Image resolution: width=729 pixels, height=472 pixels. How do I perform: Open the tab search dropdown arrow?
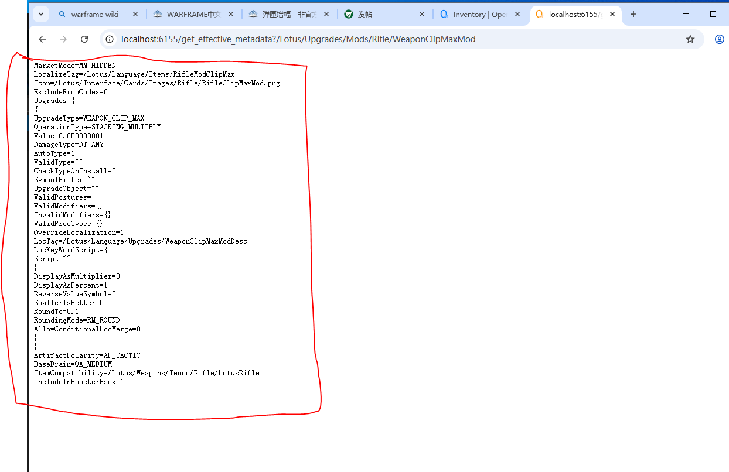[x=41, y=15]
